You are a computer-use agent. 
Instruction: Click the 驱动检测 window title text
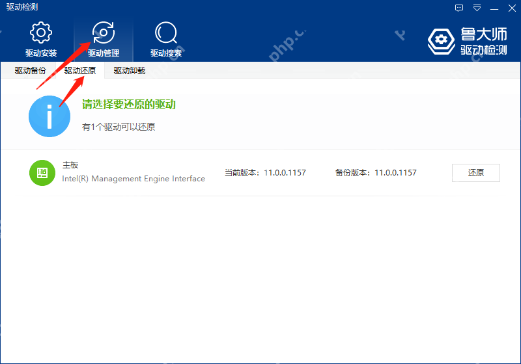tap(22, 7)
